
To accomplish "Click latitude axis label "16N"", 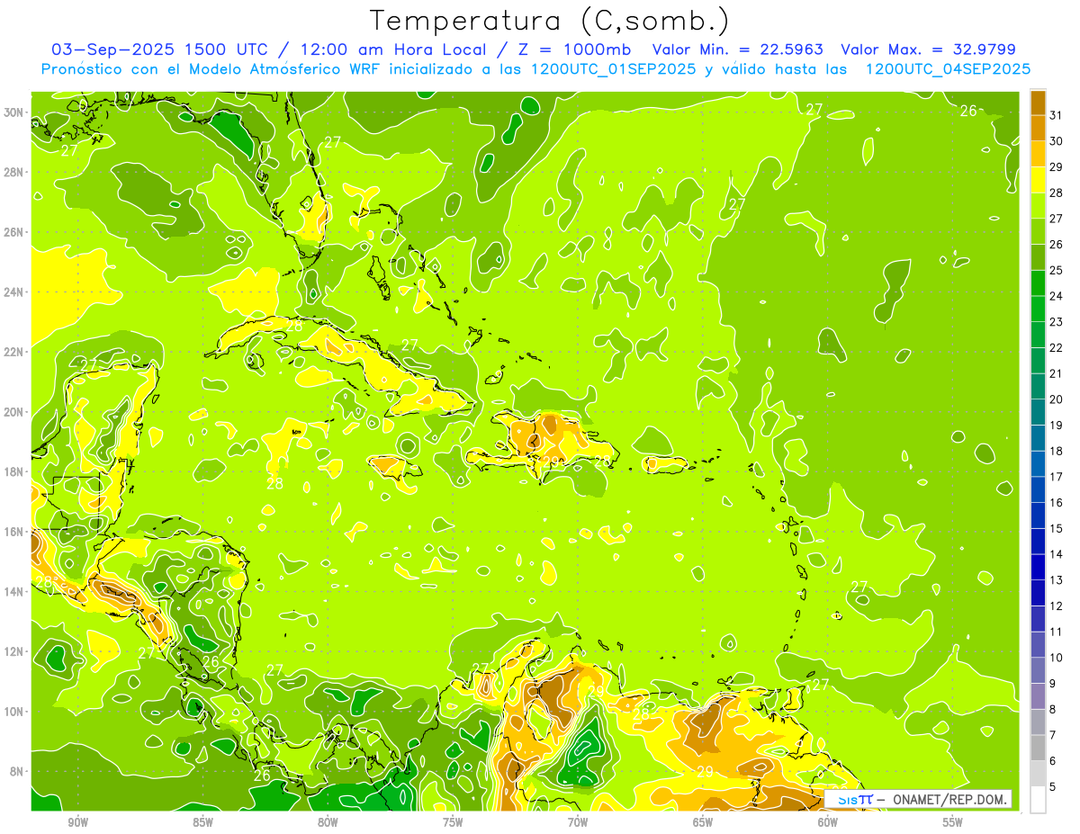I will (x=13, y=532).
